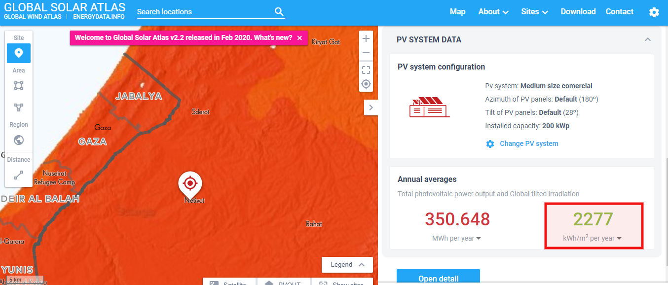The width and height of the screenshot is (668, 285).
Task: Click the Azimuth of PV panels line
Action: point(542,99)
